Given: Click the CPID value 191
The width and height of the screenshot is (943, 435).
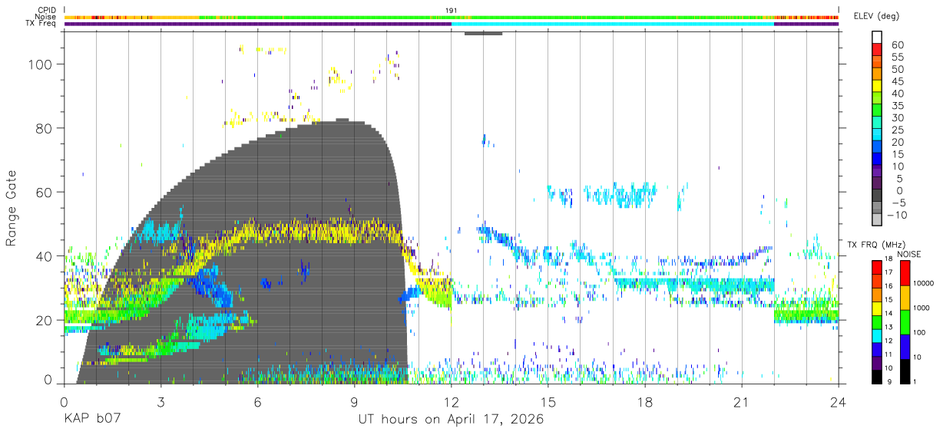Looking at the screenshot, I should pos(452,10).
